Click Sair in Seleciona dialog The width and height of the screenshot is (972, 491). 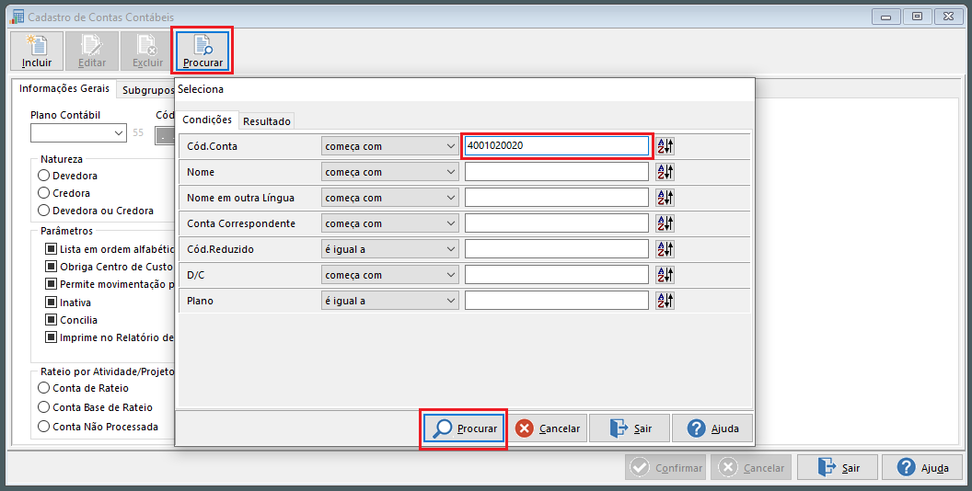(630, 428)
